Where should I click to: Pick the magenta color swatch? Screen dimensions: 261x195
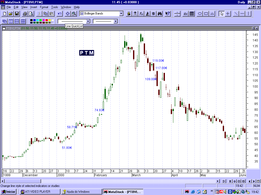pos(43,20)
